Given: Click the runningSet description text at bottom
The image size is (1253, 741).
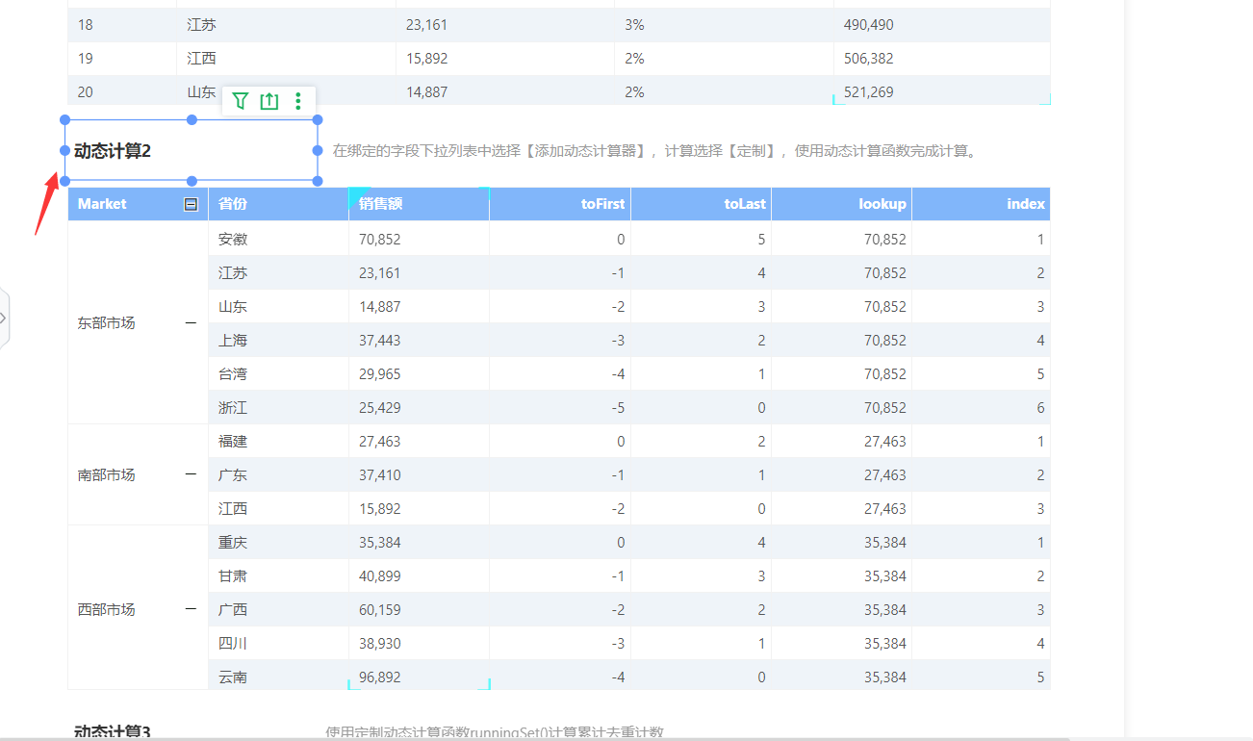Looking at the screenshot, I should click(495, 732).
